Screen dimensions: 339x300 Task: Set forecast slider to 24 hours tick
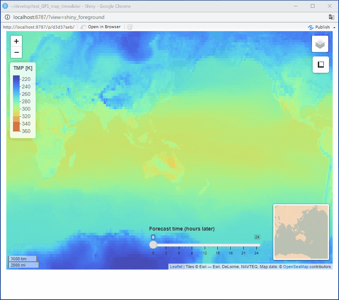click(256, 247)
